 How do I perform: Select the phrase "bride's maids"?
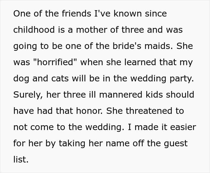(142, 46)
